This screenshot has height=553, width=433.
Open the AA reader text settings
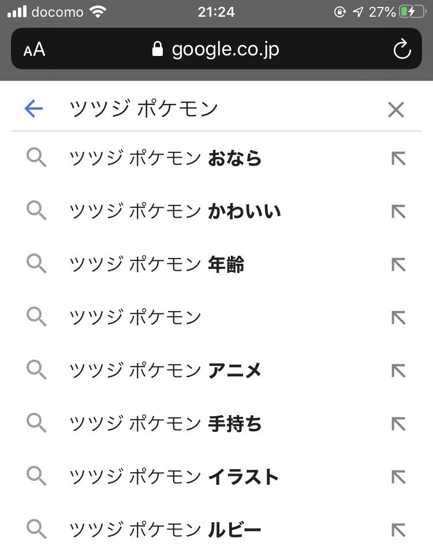pos(34,50)
